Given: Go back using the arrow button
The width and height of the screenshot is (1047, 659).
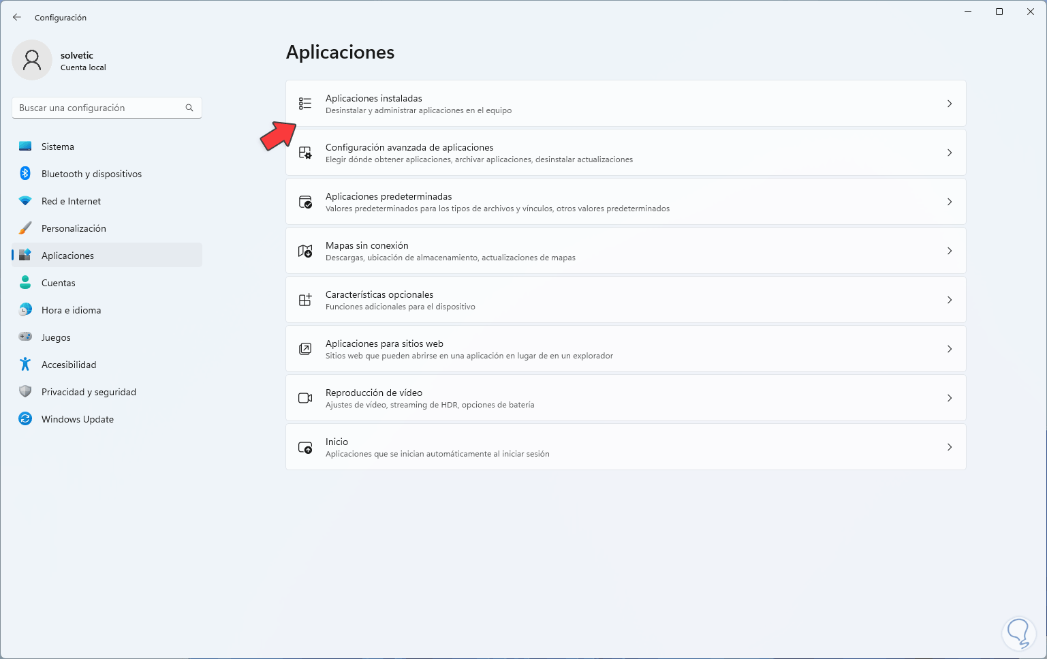Looking at the screenshot, I should pos(17,17).
